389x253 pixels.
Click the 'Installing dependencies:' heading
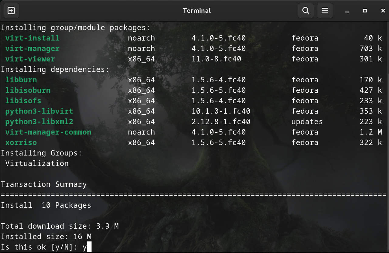click(55, 69)
